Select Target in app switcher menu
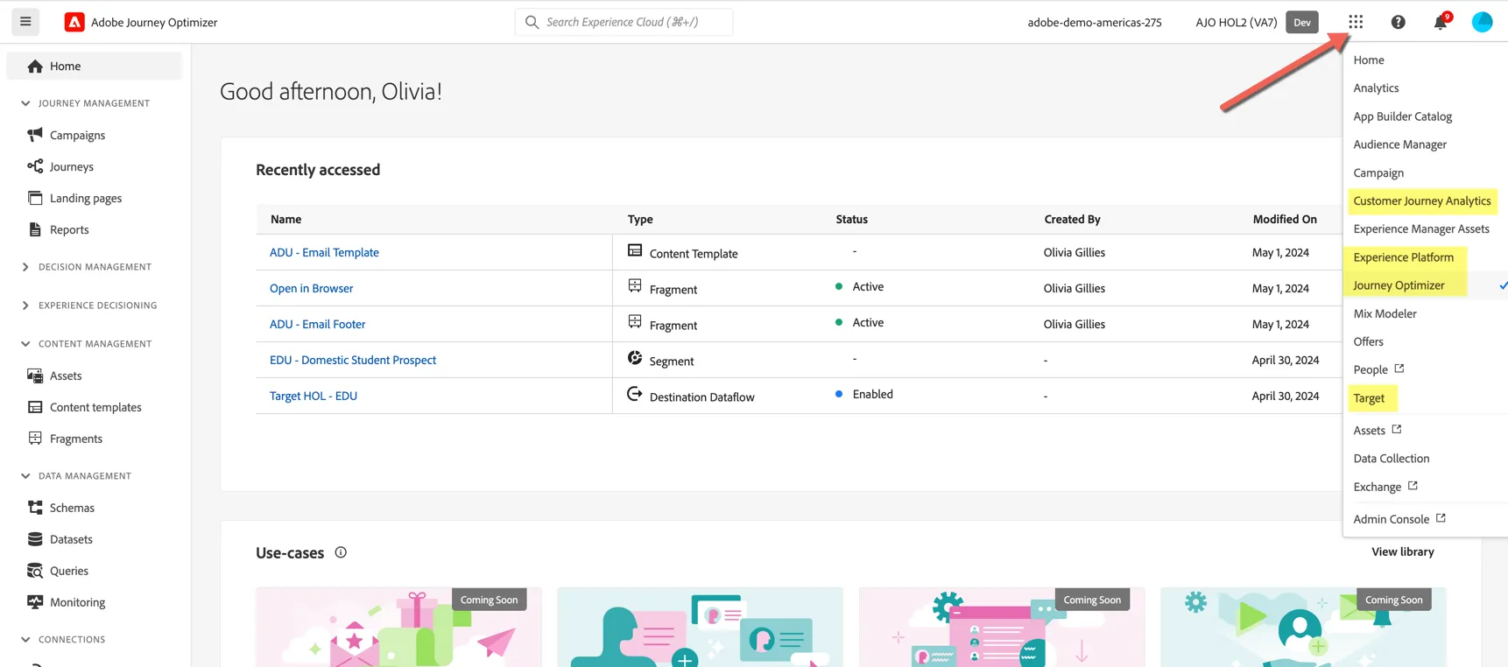This screenshot has width=1508, height=667. 1369,398
